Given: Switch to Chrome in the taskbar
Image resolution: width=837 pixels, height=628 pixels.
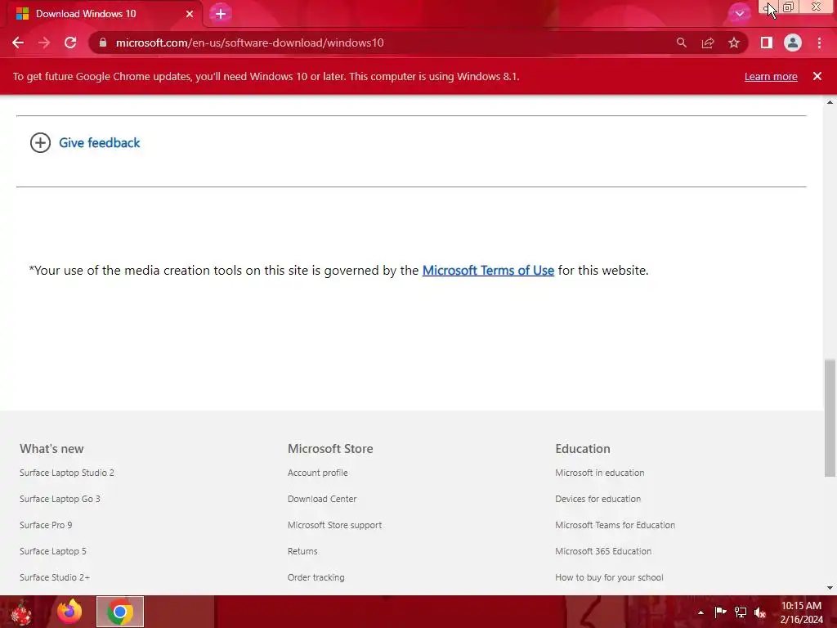Looking at the screenshot, I should click(x=120, y=612).
